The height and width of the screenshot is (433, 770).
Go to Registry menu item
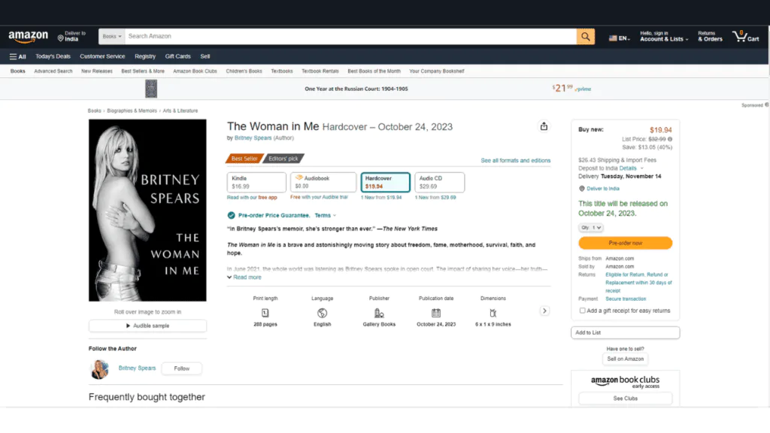(x=145, y=56)
